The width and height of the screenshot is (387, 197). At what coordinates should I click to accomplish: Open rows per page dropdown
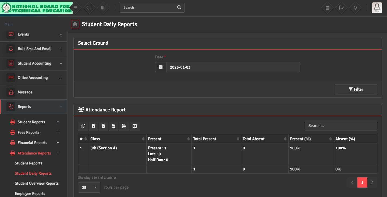click(x=89, y=188)
